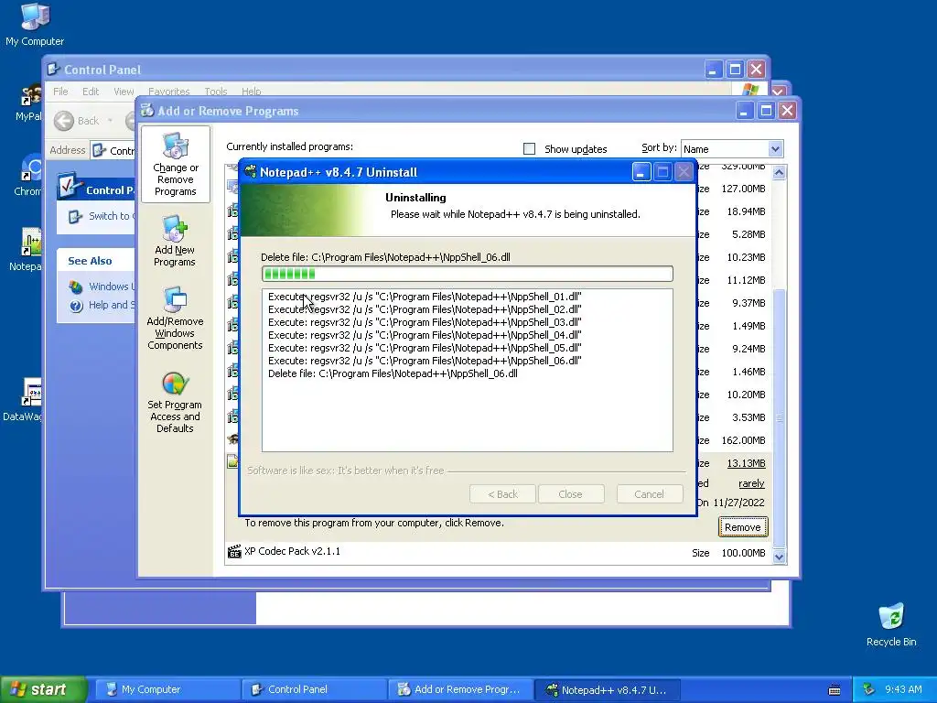
Task: Click the uninstall progress bar
Action: click(468, 274)
